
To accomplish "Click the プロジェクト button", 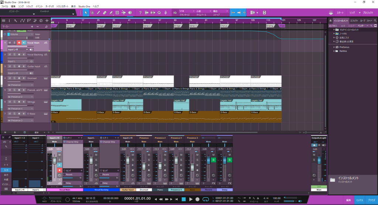I will point(368,13).
